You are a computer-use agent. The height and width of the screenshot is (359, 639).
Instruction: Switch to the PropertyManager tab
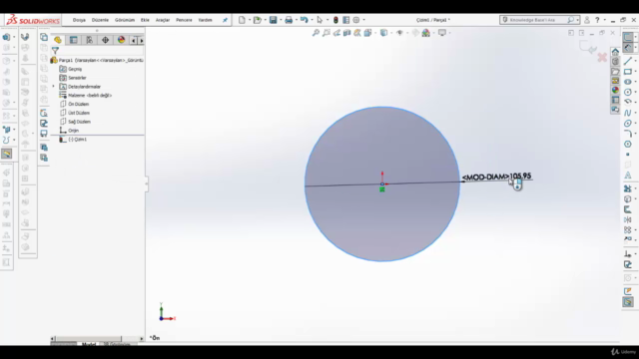pyautogui.click(x=73, y=40)
